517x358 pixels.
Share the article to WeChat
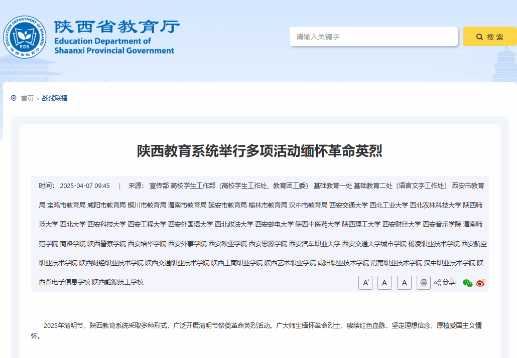point(467,283)
